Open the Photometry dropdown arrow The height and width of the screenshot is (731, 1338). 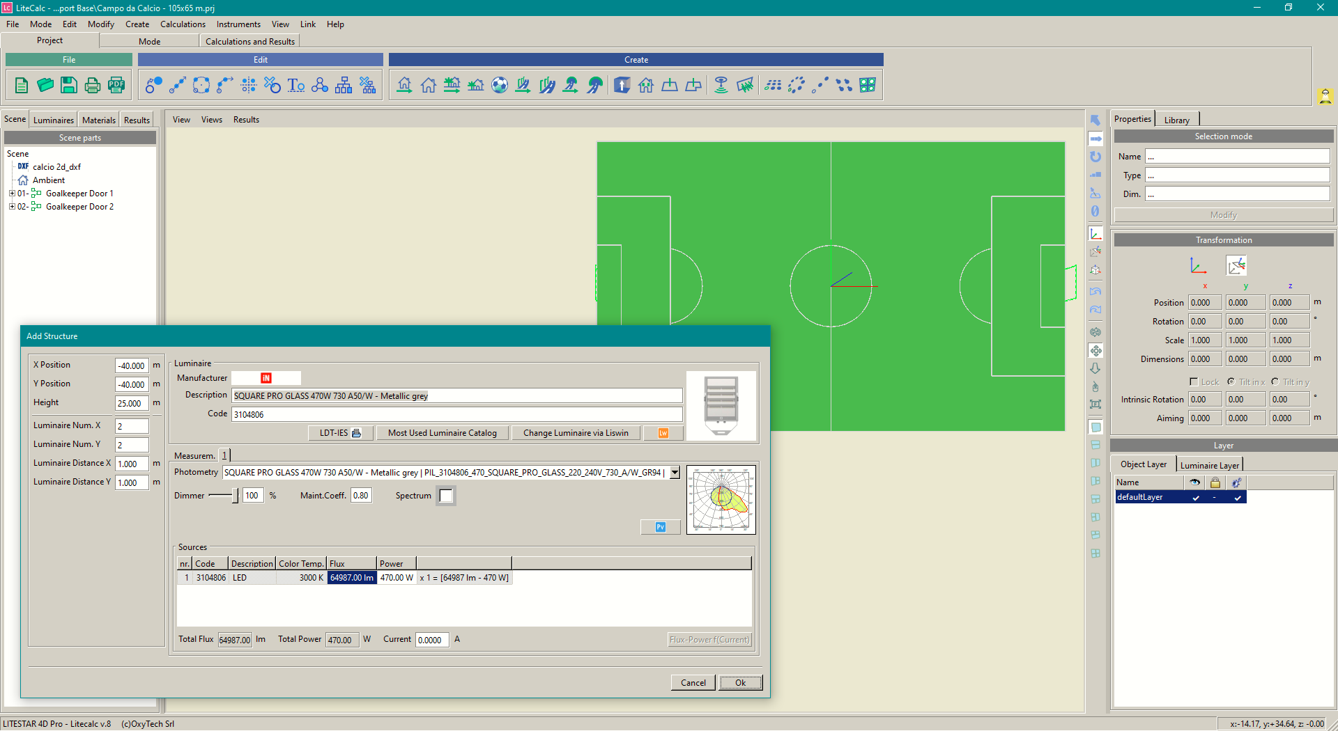(x=675, y=473)
